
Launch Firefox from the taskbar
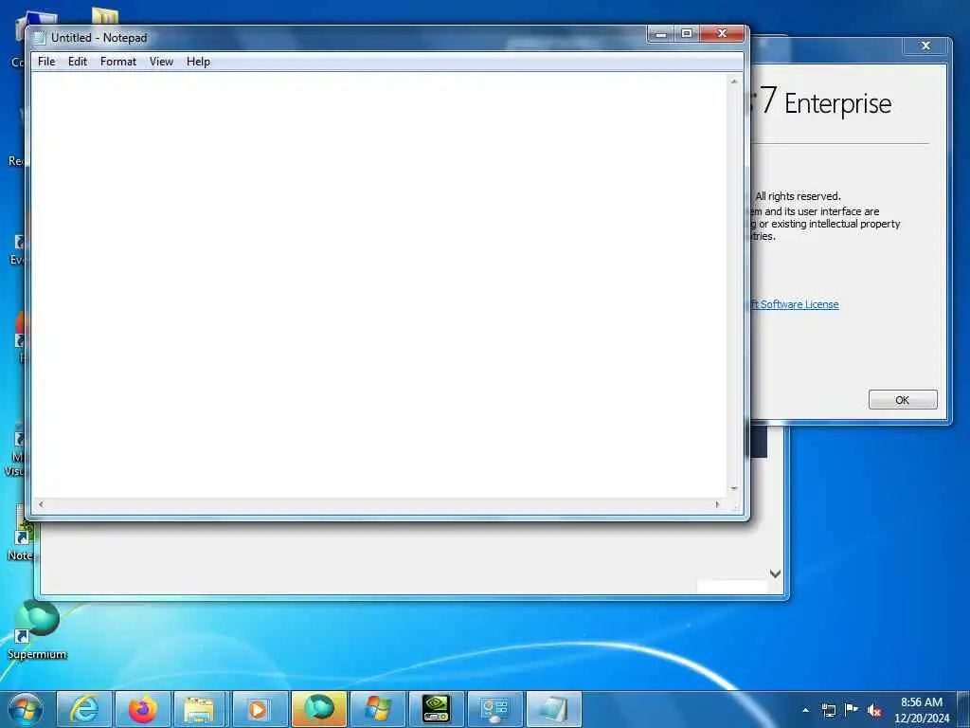coord(143,709)
